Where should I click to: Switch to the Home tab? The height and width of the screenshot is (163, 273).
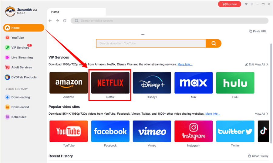coord(76,12)
